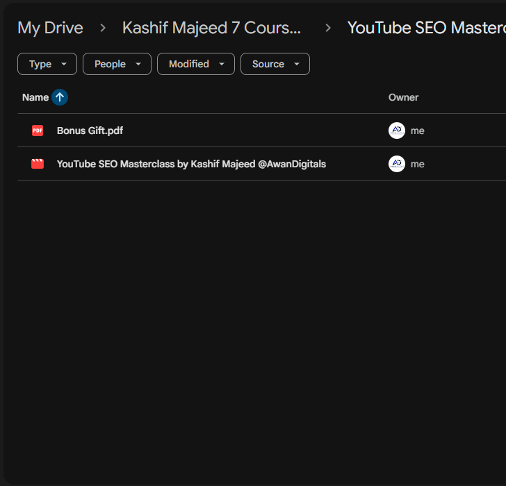506x486 pixels.
Task: Click owner 'me' text for YouTube SEO Masterclass video
Action: [x=417, y=165]
